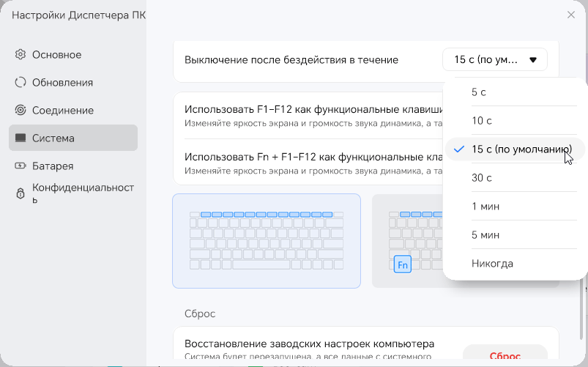
Task: Collapse the inactivity timeout dropdown
Action: 495,60
